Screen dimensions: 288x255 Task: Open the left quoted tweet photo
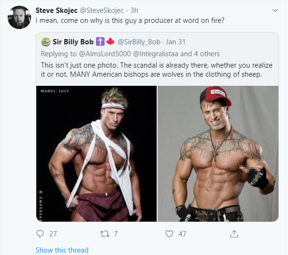(x=96, y=153)
